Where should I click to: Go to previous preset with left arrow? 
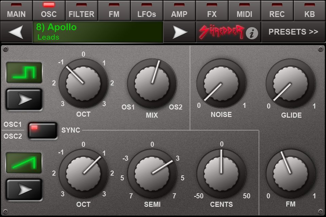[x=16, y=32]
